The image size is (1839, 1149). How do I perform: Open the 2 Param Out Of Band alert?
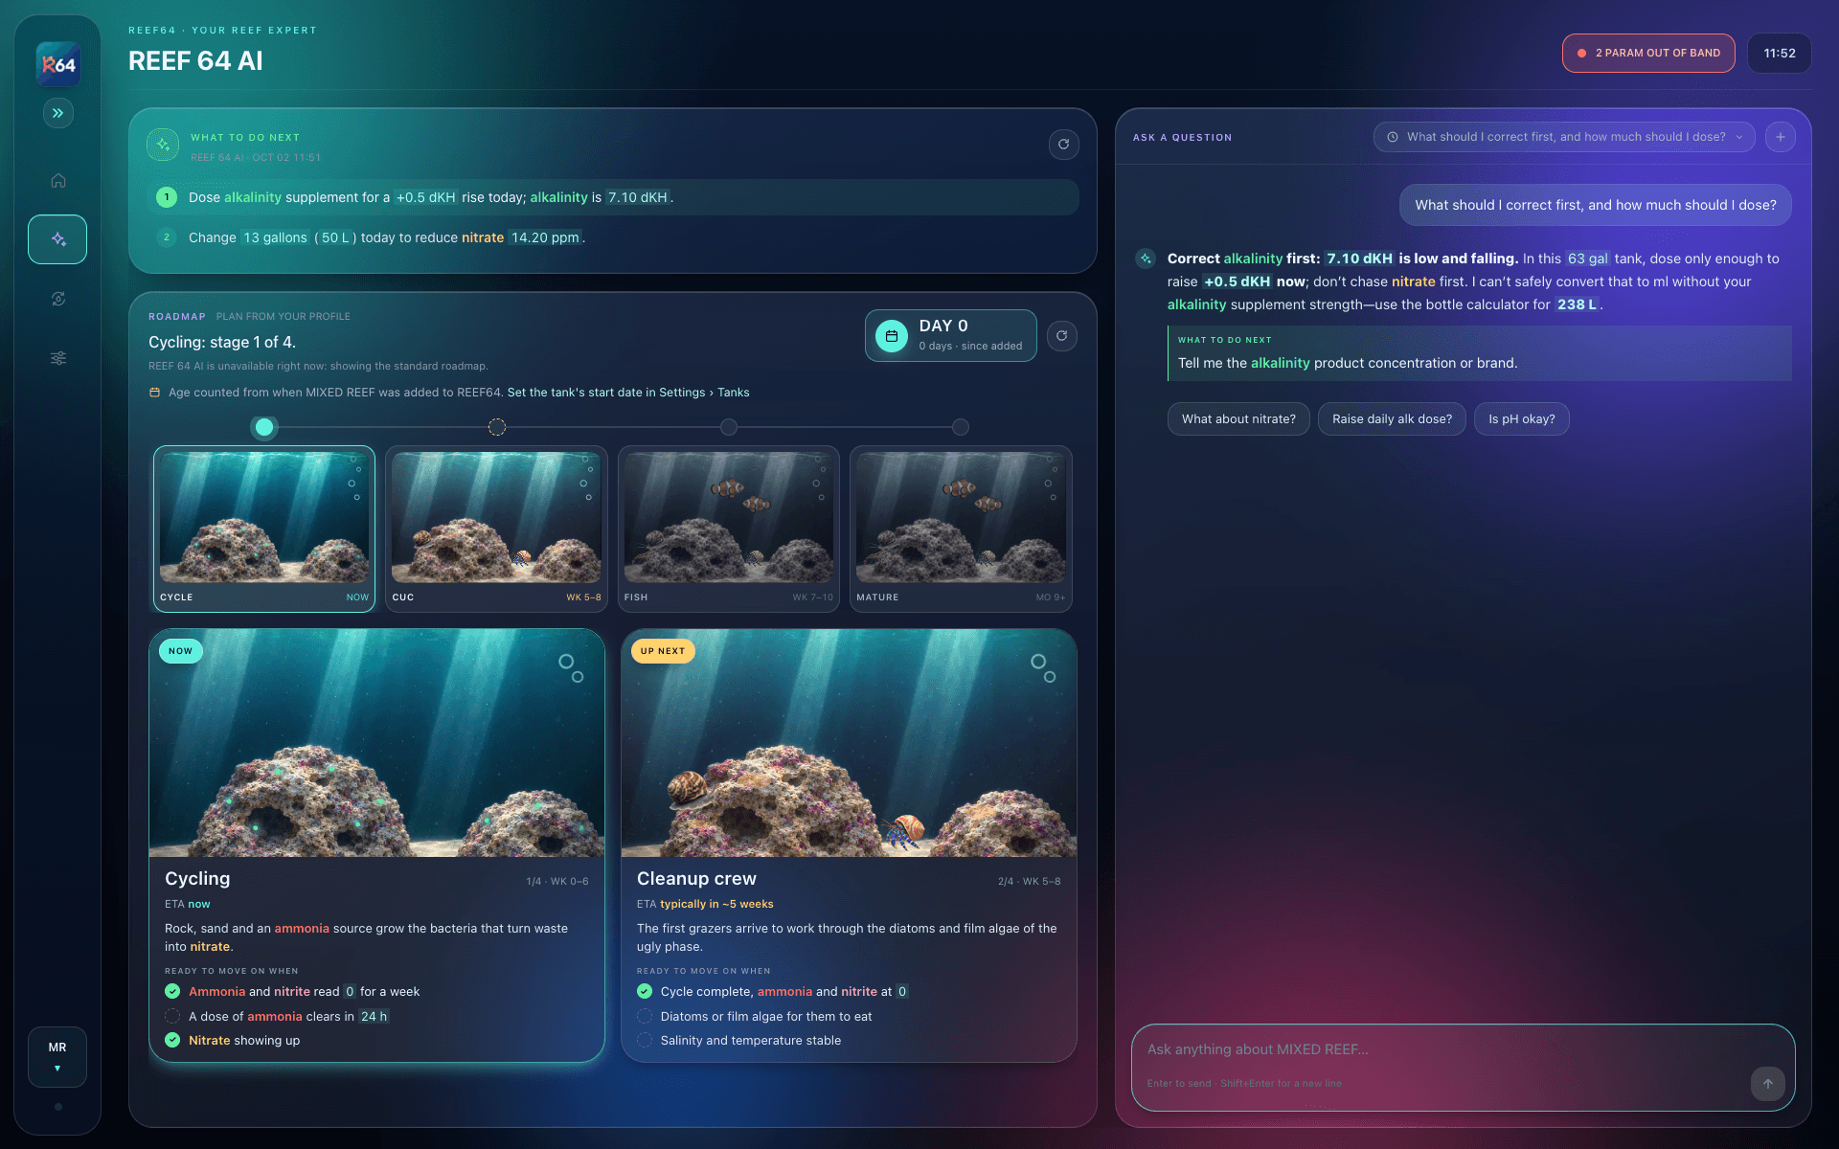coord(1648,54)
